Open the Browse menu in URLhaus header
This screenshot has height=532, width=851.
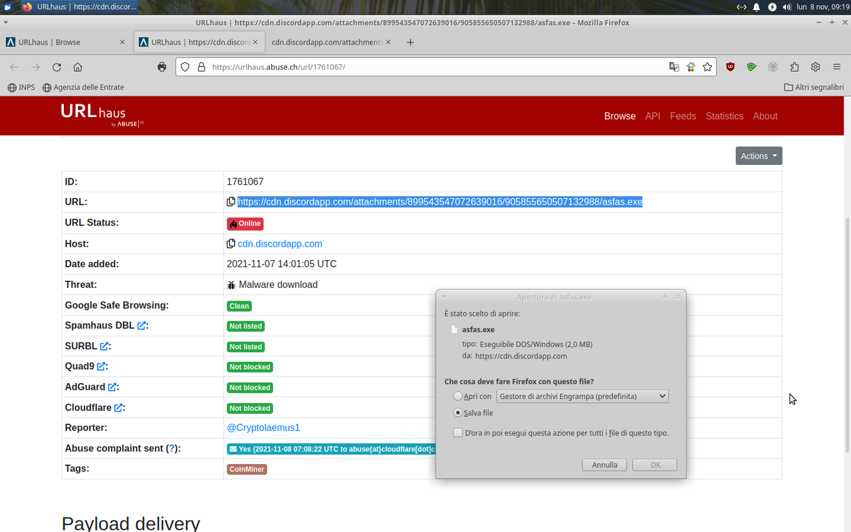tap(620, 116)
